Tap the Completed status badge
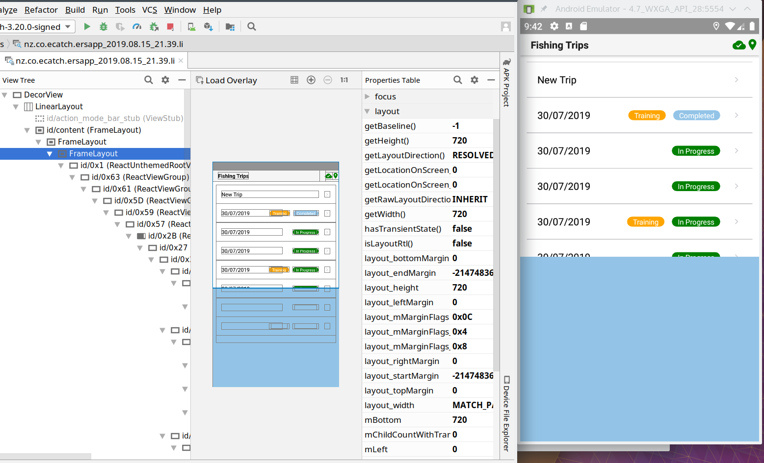 point(696,116)
